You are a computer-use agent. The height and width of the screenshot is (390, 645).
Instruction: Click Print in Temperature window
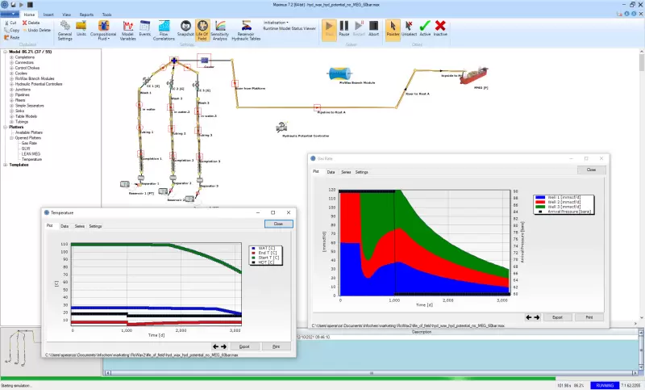tap(276, 346)
